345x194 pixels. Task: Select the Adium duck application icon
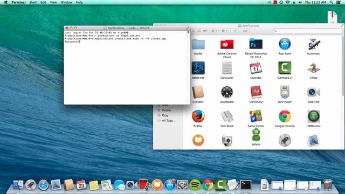(x=256, y=135)
